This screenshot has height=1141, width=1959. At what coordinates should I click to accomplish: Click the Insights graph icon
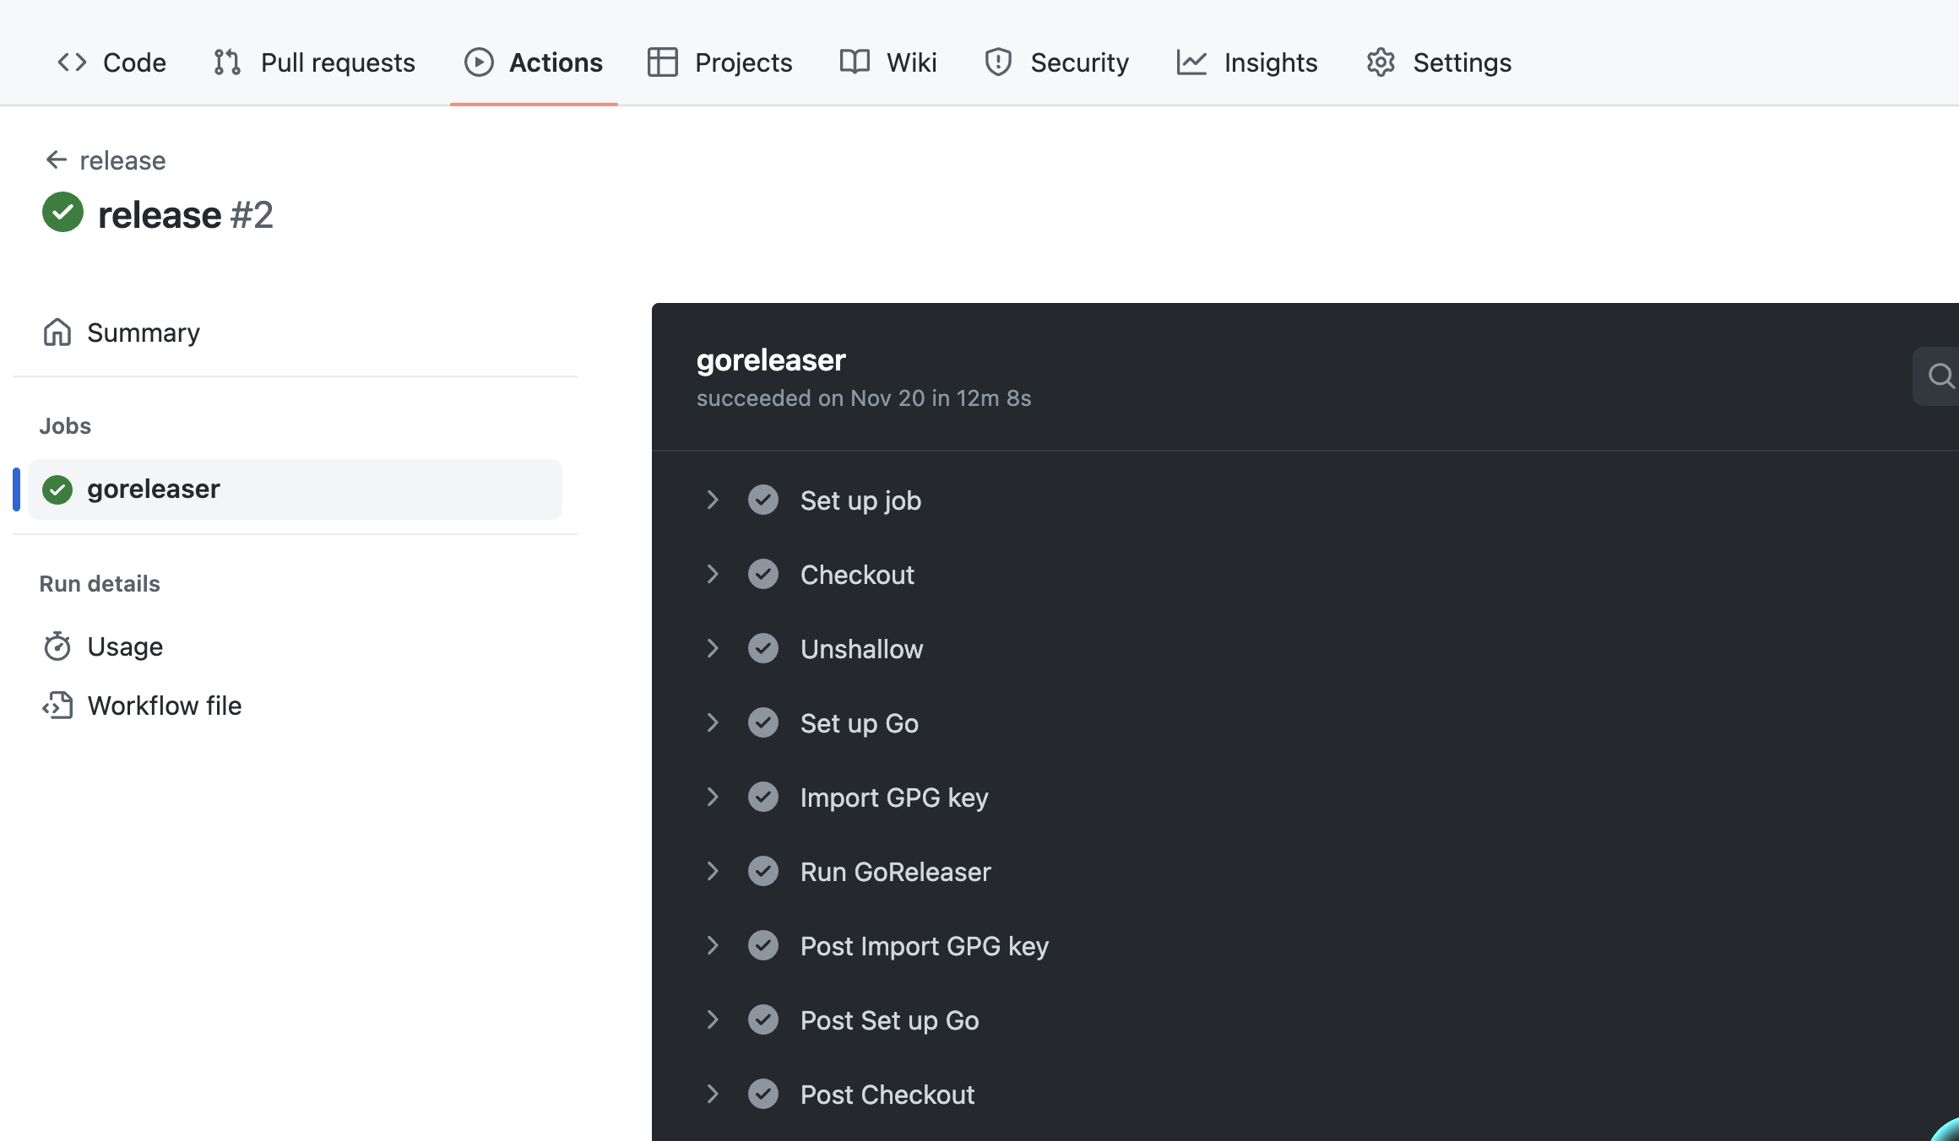pyautogui.click(x=1191, y=62)
